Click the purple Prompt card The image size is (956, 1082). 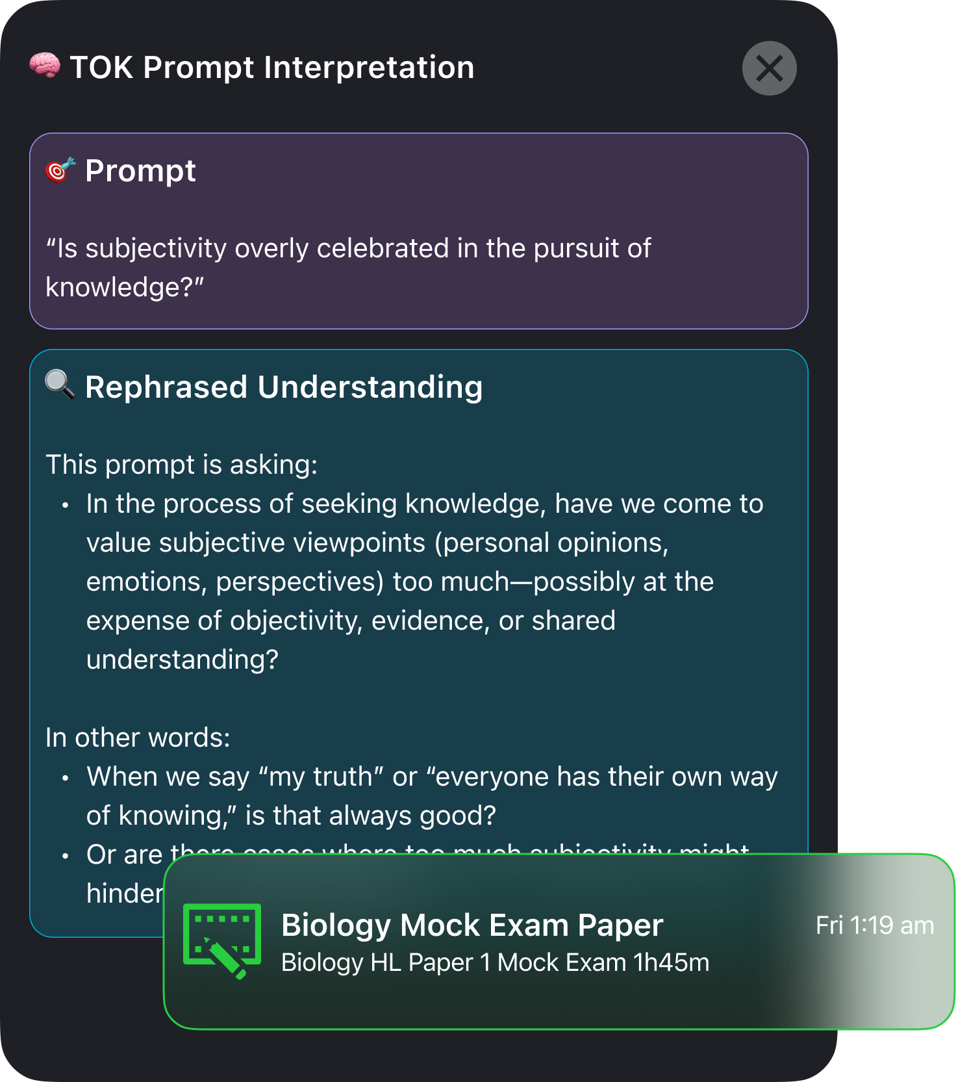419,231
